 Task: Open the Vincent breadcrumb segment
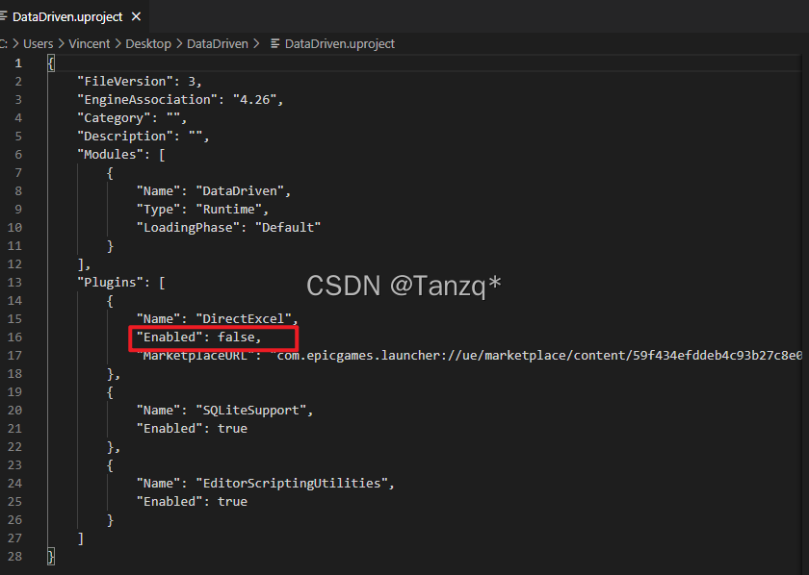point(90,44)
